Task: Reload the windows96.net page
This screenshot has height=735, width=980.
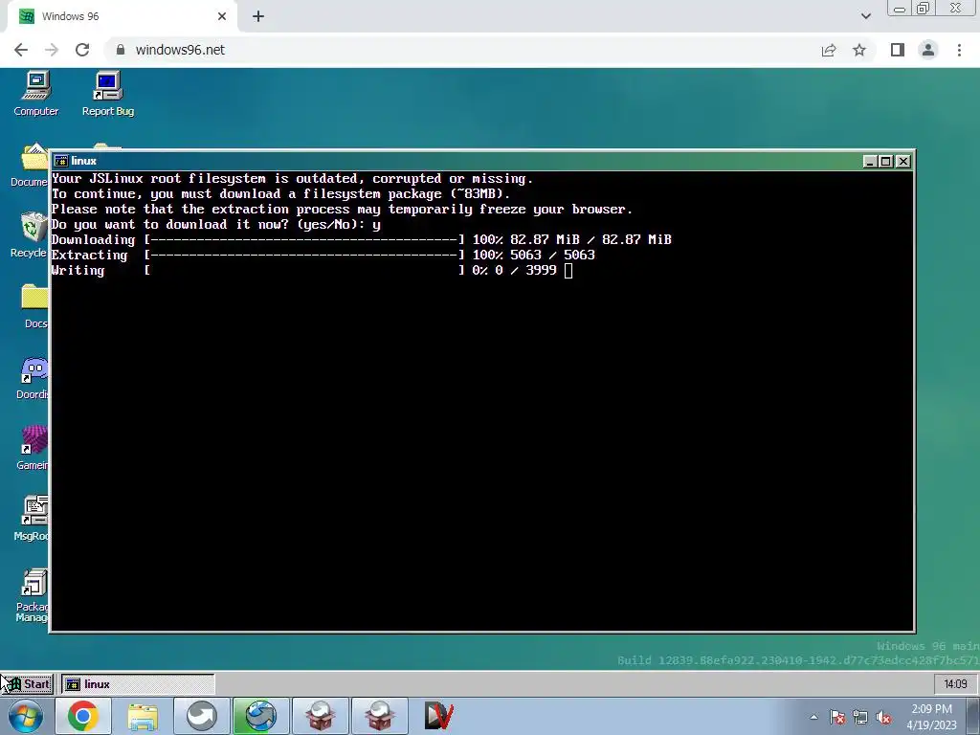Action: [82, 50]
